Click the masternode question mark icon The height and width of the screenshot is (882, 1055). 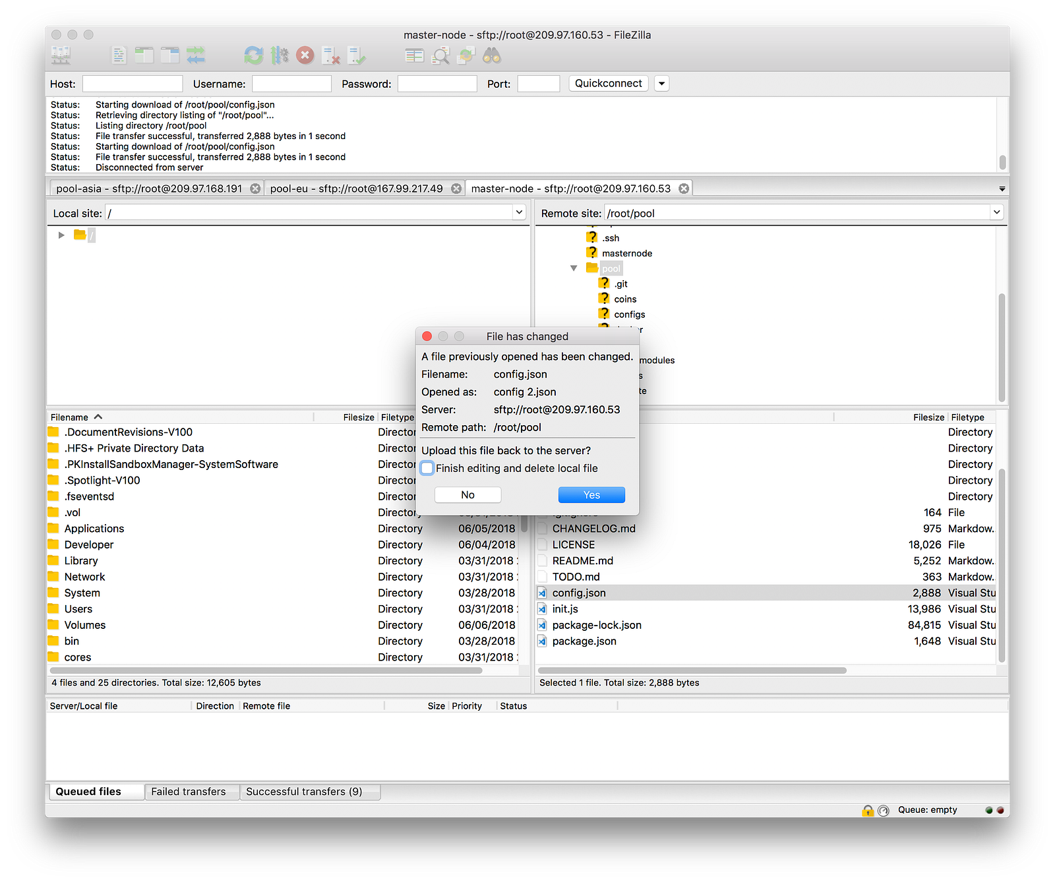pyautogui.click(x=592, y=252)
